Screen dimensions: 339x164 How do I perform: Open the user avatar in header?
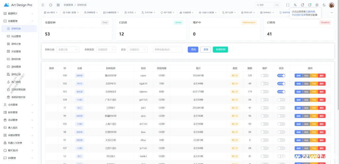[x=331, y=5]
